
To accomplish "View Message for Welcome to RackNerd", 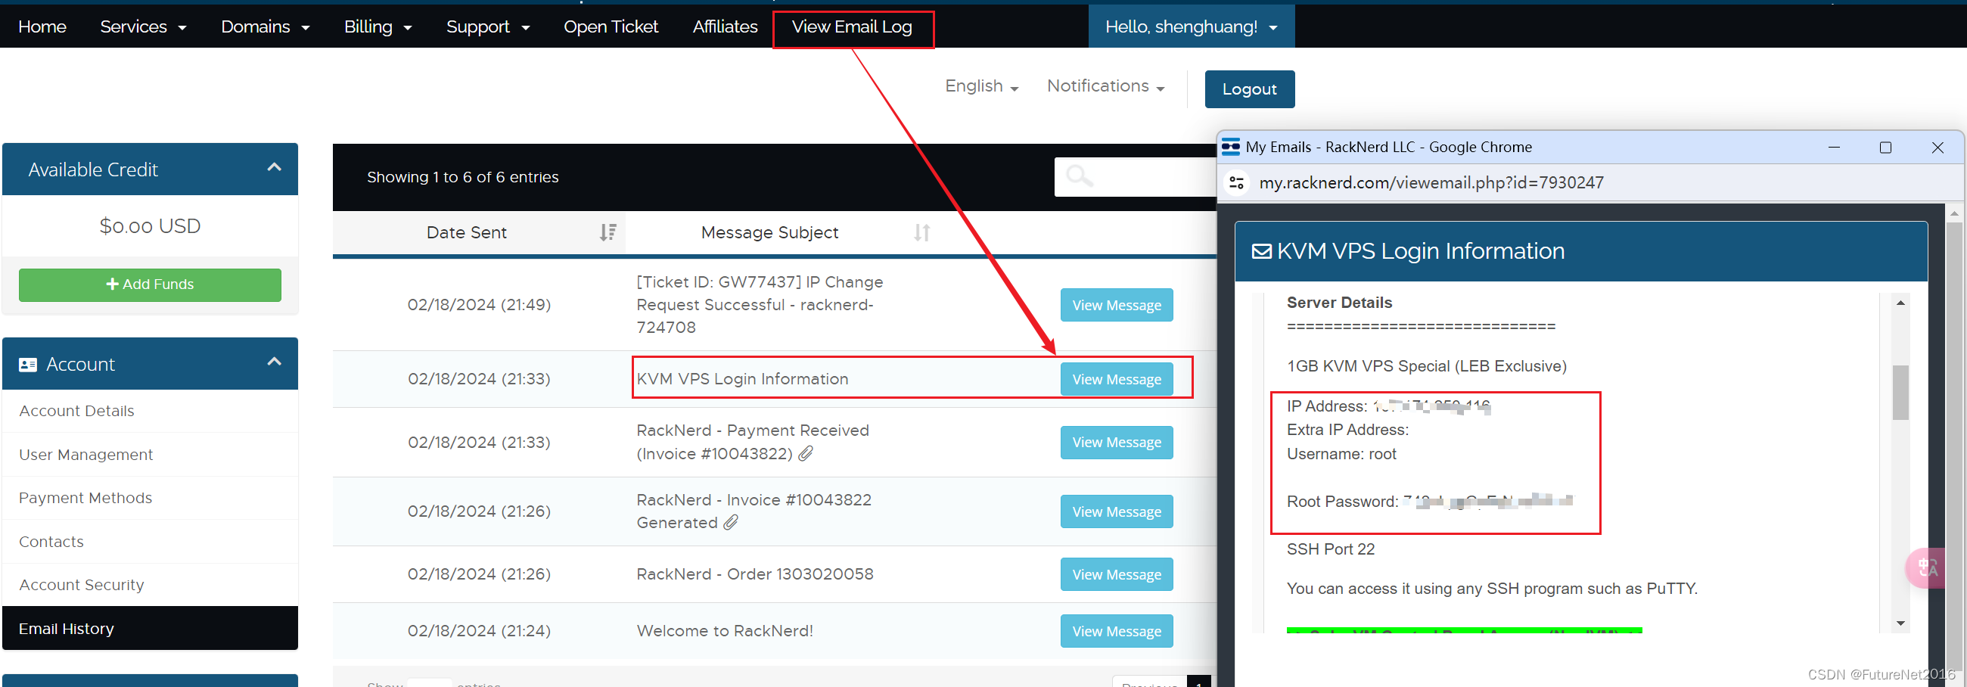I will coord(1117,630).
